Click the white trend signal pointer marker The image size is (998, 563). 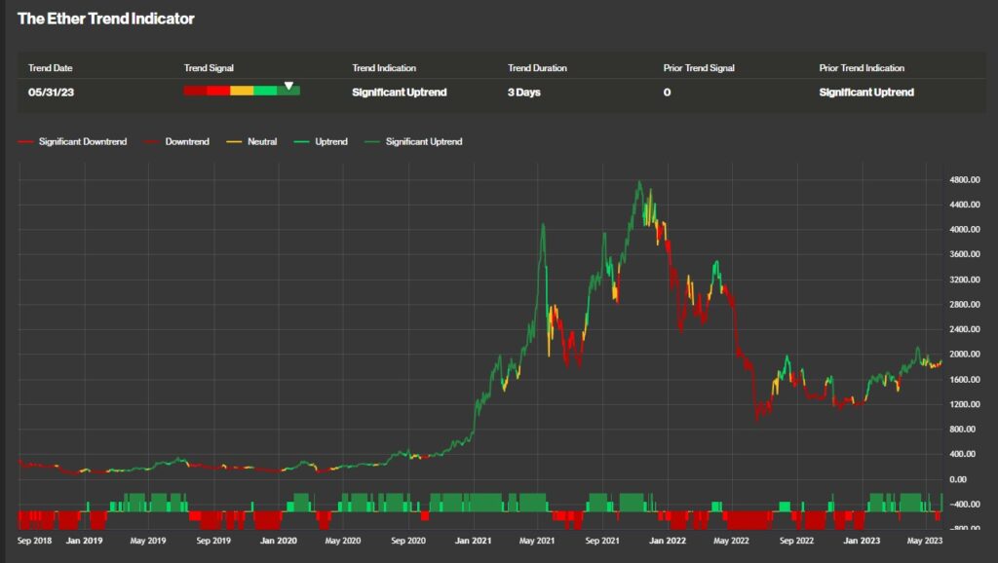pos(288,86)
